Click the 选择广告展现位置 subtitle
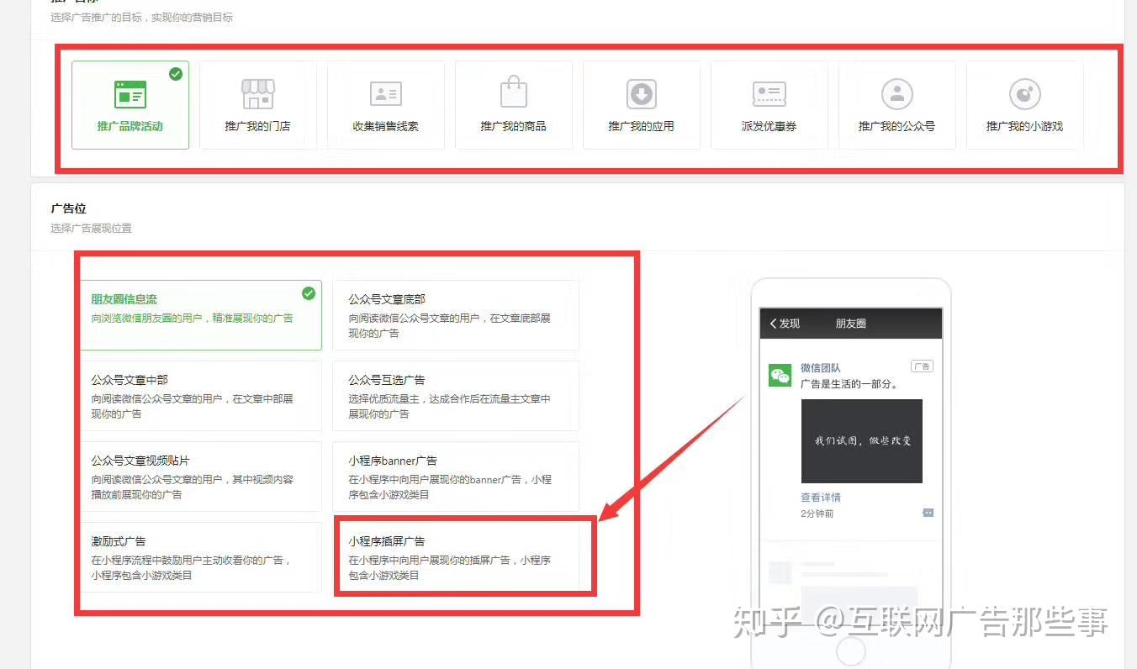 point(91,229)
